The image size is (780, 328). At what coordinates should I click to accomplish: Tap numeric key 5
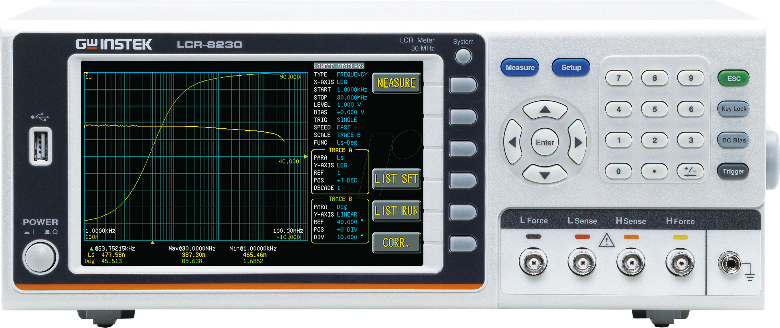(654, 109)
